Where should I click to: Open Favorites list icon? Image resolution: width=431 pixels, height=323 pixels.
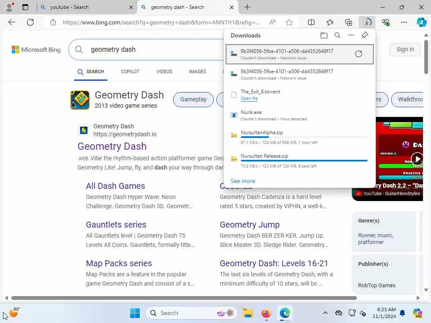[330, 22]
